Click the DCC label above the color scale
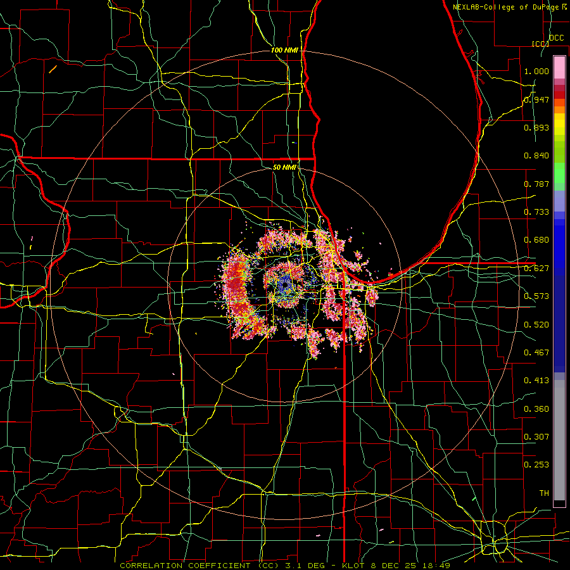This screenshot has width=570, height=570. 557,38
